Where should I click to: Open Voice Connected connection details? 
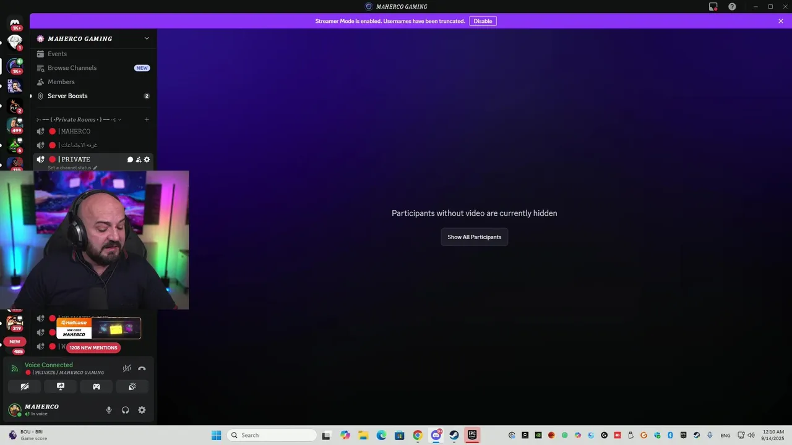click(x=48, y=365)
